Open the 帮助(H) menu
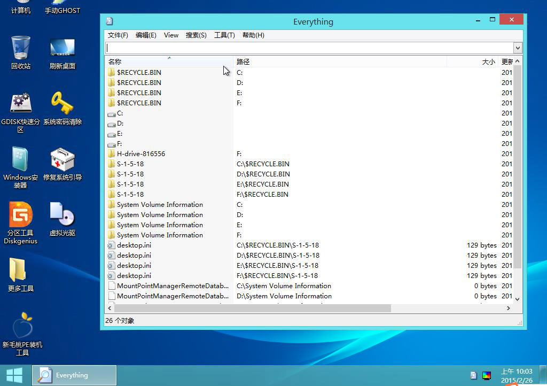 pyautogui.click(x=253, y=35)
